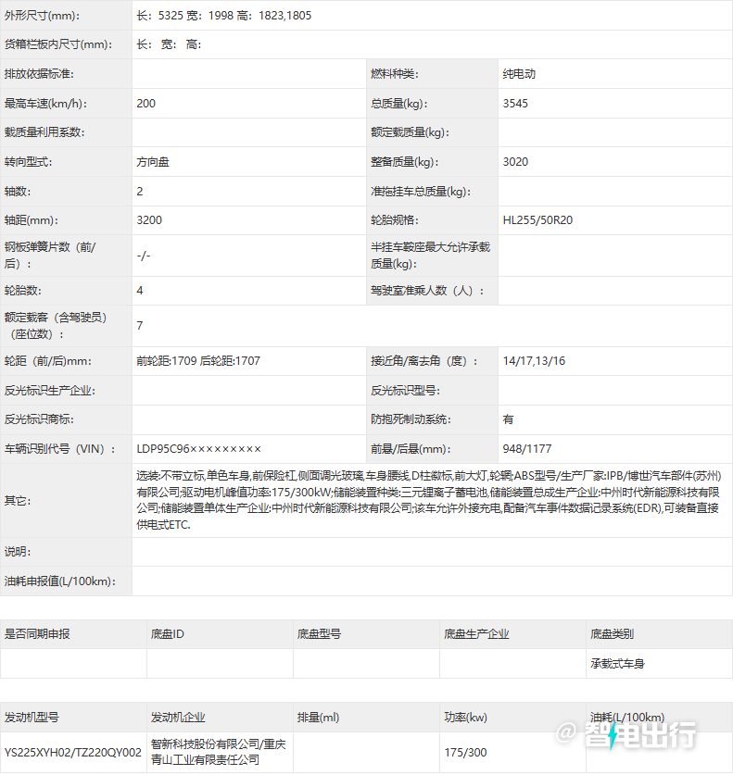Screen dimensions: 733x775
Task: Select the track value 前轮距:1709 后轮距:1707
Action: pos(198,361)
